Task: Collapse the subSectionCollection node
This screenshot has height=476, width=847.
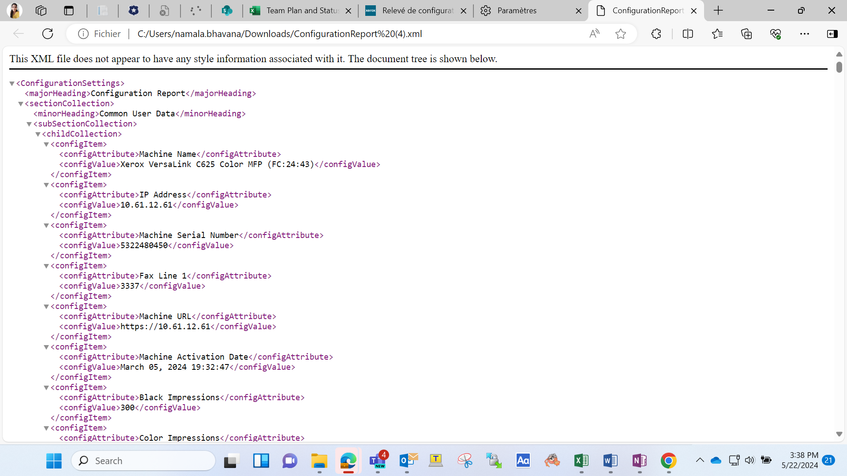Action: click(29, 124)
